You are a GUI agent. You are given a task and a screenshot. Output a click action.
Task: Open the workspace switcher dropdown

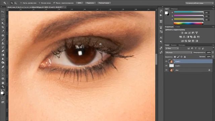[200, 3]
